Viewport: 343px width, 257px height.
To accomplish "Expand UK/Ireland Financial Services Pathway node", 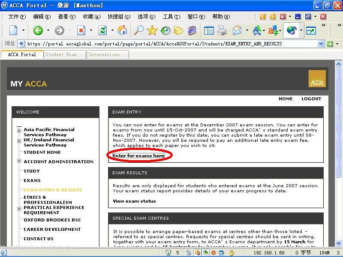I will tap(19, 141).
